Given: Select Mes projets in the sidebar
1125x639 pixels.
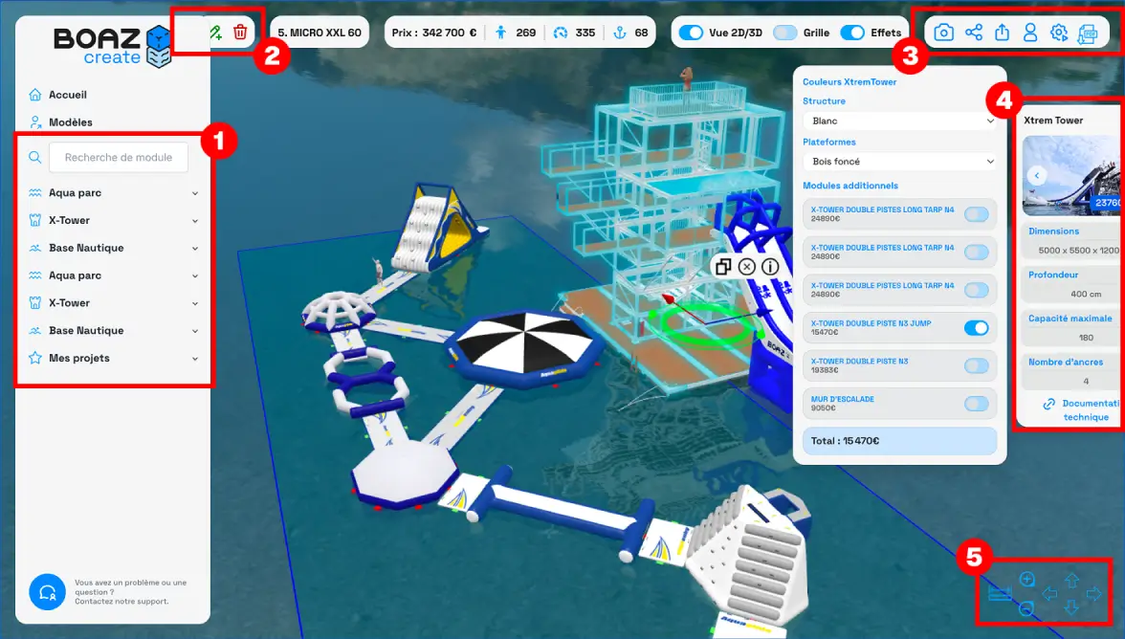Looking at the screenshot, I should click(x=78, y=358).
